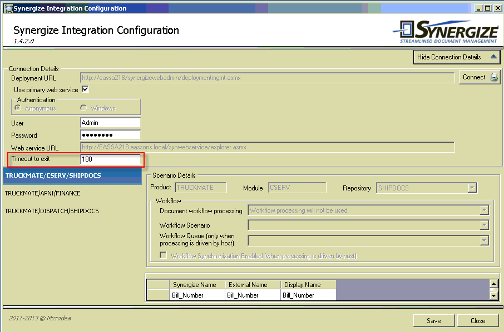Viewport: 504px width, 332px height.
Task: Click the Product field TRUCKMATE
Action: [x=201, y=188]
